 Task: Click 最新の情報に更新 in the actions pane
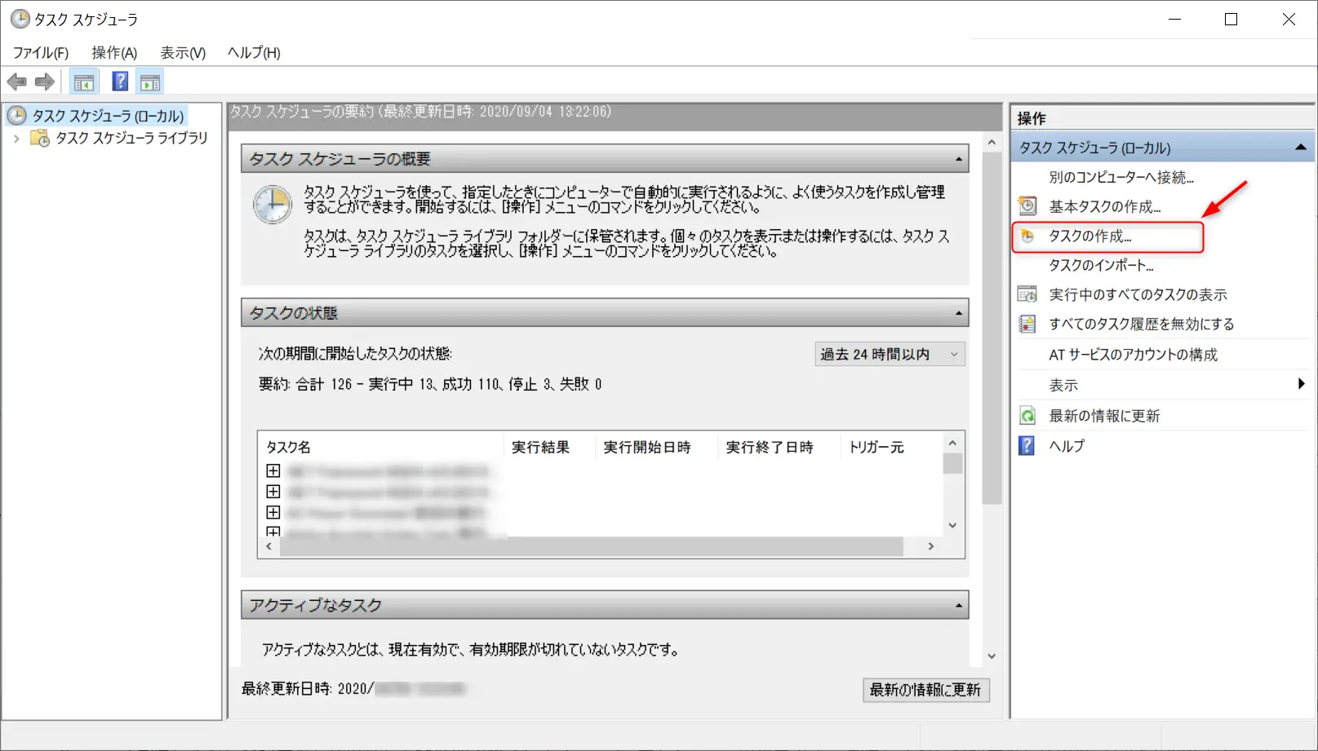(1104, 416)
